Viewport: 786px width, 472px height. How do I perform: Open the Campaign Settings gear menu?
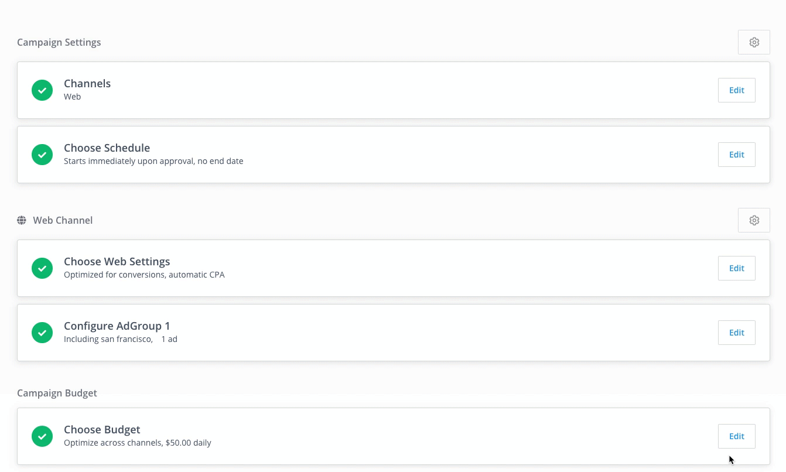754,42
